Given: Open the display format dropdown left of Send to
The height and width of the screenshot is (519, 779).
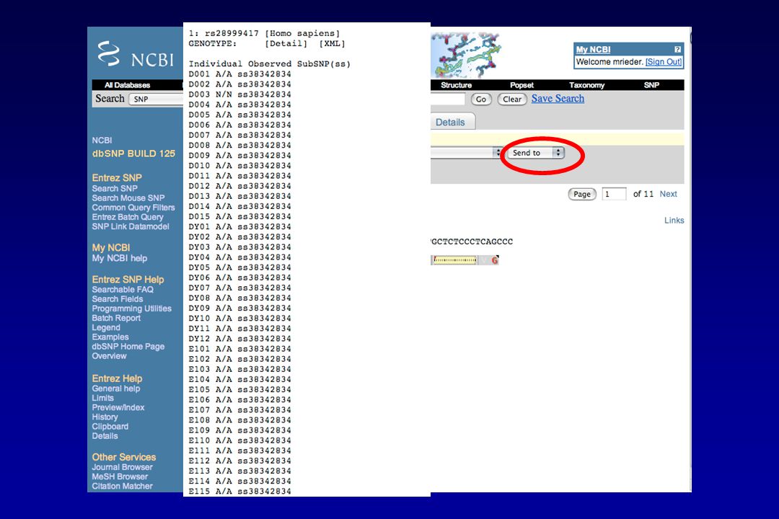Looking at the screenshot, I should tap(467, 153).
